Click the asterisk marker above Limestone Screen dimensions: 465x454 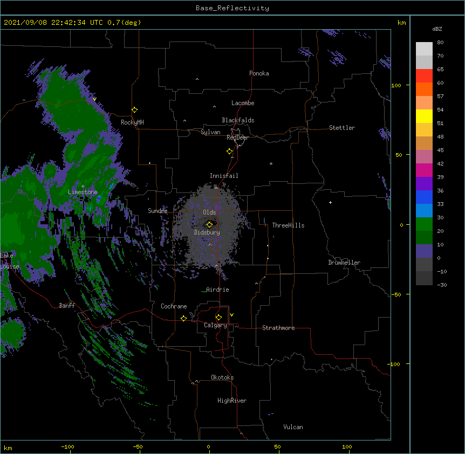point(83,187)
